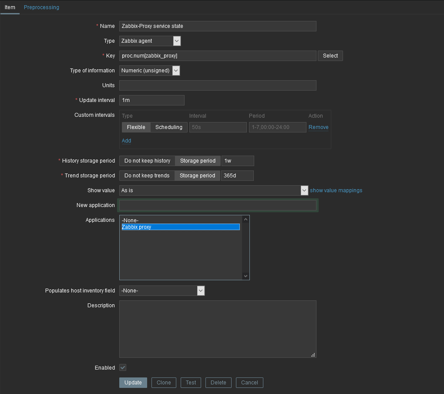
Task: Select Do not keep history option
Action: point(147,161)
